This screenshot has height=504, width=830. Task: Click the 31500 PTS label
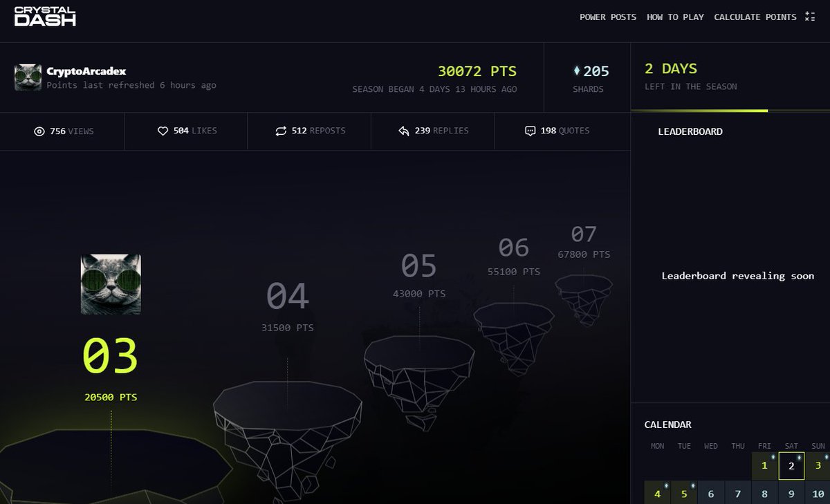288,328
